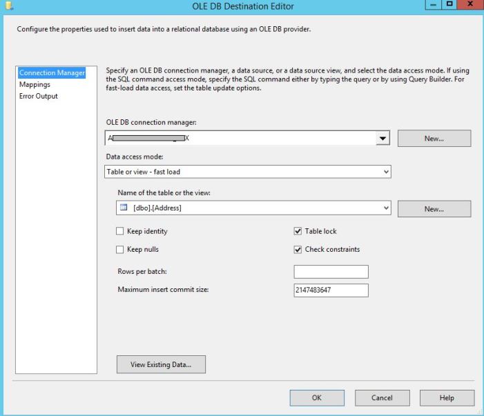Click View Existing Data button
Viewport: 484px width, 416px height.
coord(161,364)
